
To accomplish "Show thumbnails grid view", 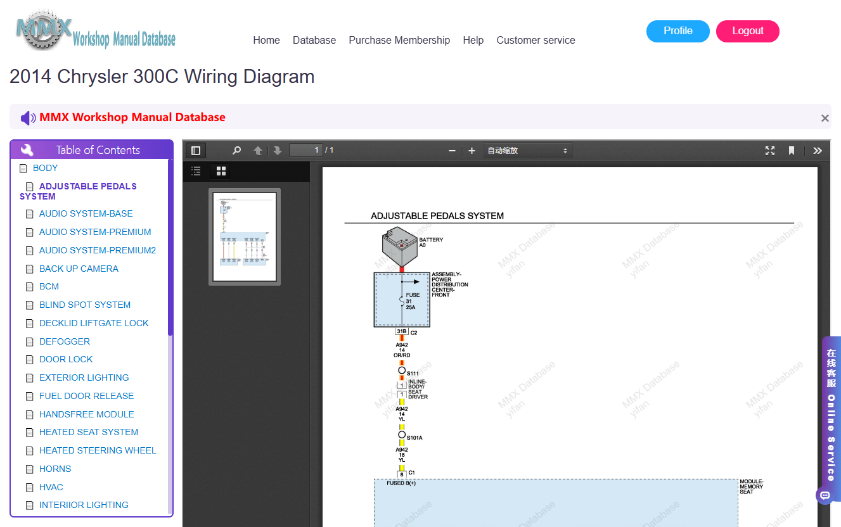I will (x=221, y=170).
